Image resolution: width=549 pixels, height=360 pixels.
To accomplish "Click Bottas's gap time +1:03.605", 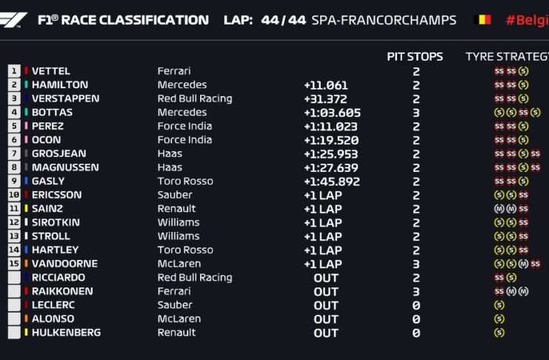I will (x=332, y=113).
